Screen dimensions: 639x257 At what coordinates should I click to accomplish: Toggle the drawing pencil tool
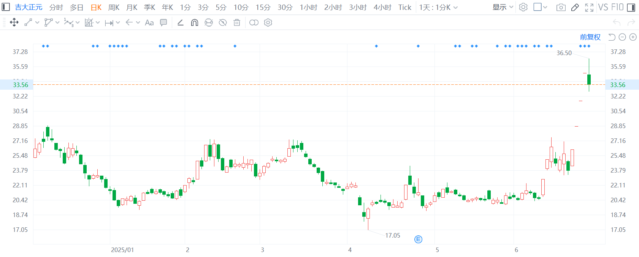point(575,7)
